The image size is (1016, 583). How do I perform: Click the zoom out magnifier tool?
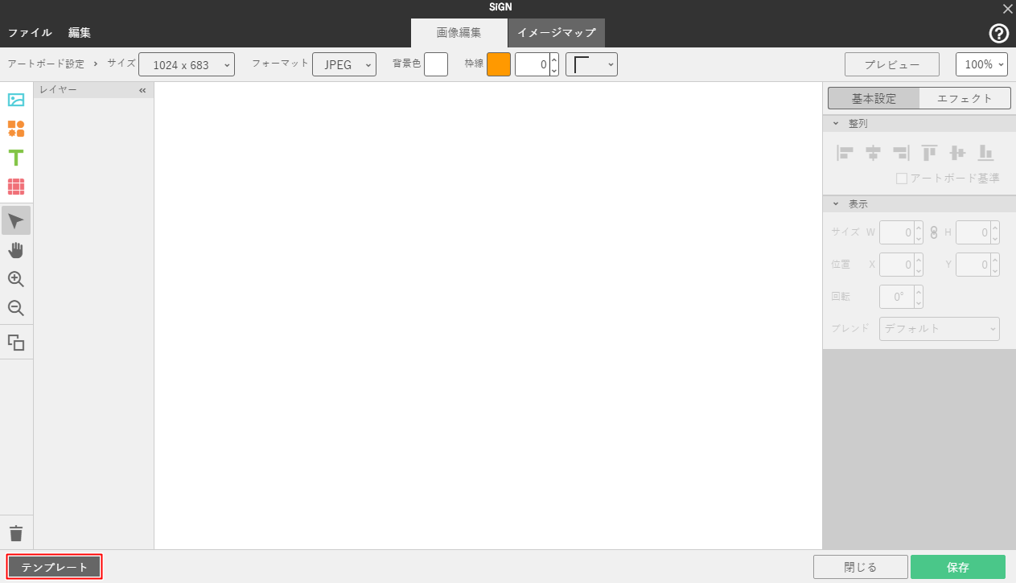tap(16, 308)
